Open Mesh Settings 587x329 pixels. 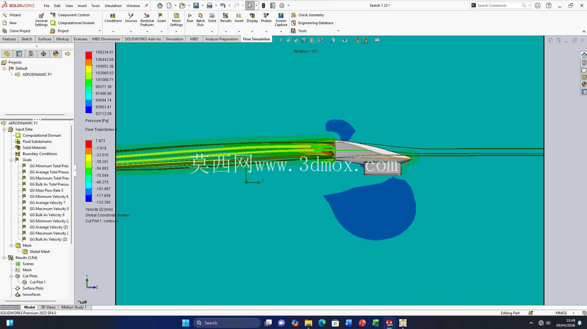[x=176, y=20]
